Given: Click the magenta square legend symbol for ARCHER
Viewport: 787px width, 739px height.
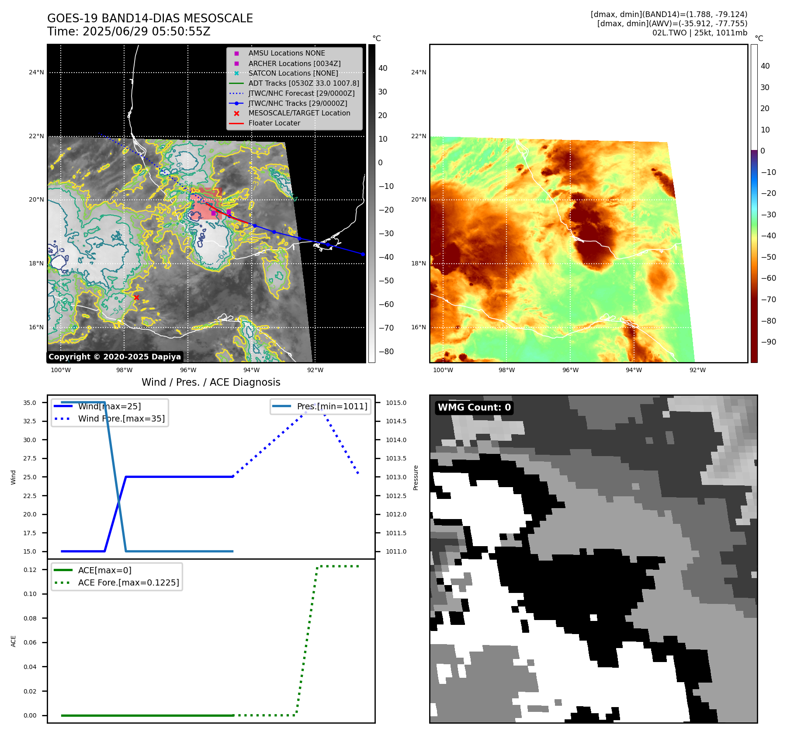Looking at the screenshot, I should [x=236, y=63].
